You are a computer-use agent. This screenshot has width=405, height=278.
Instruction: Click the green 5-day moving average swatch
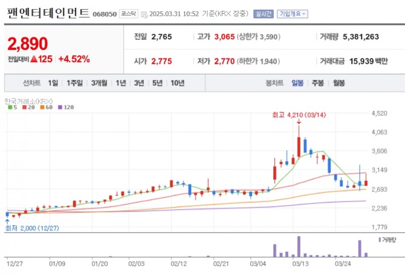click(10, 107)
